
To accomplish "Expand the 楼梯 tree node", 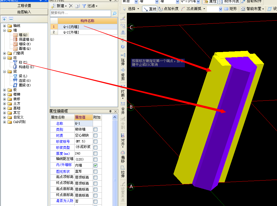I will pos(4,94).
